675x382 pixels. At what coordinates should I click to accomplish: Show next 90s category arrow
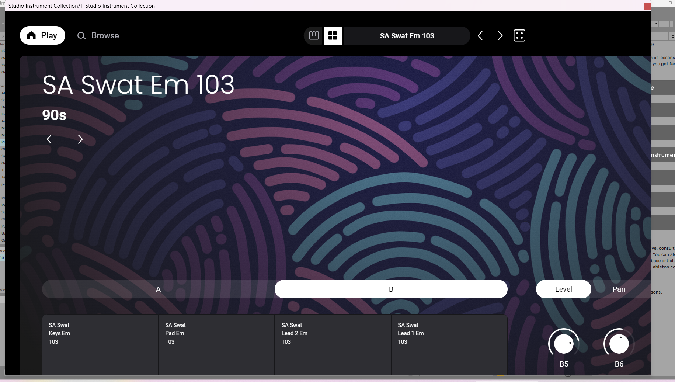click(x=80, y=139)
